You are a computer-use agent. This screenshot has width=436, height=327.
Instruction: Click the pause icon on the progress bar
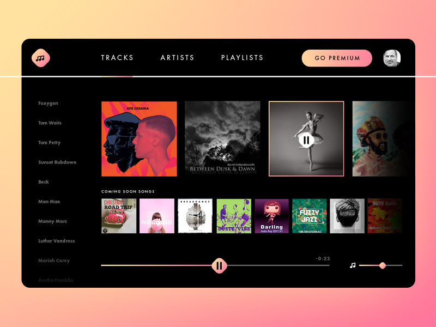(219, 265)
